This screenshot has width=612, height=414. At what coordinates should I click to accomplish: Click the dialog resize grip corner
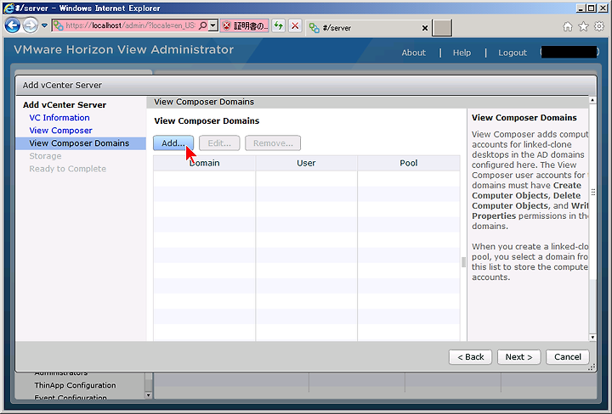(592, 367)
